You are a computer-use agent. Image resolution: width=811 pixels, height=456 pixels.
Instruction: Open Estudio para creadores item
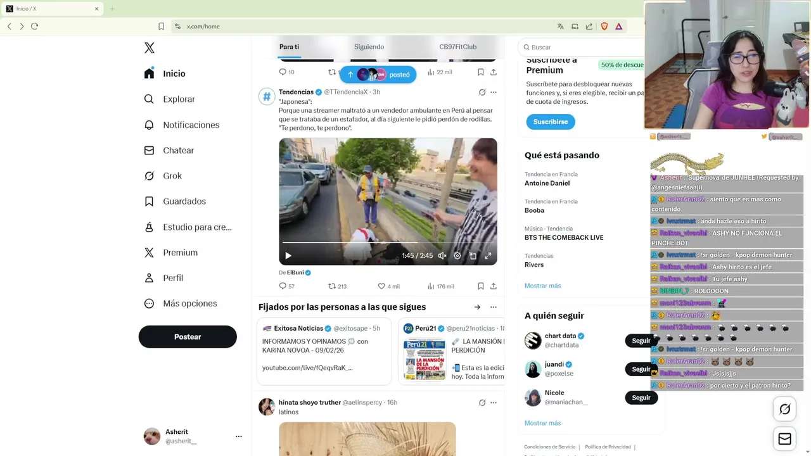(188, 227)
